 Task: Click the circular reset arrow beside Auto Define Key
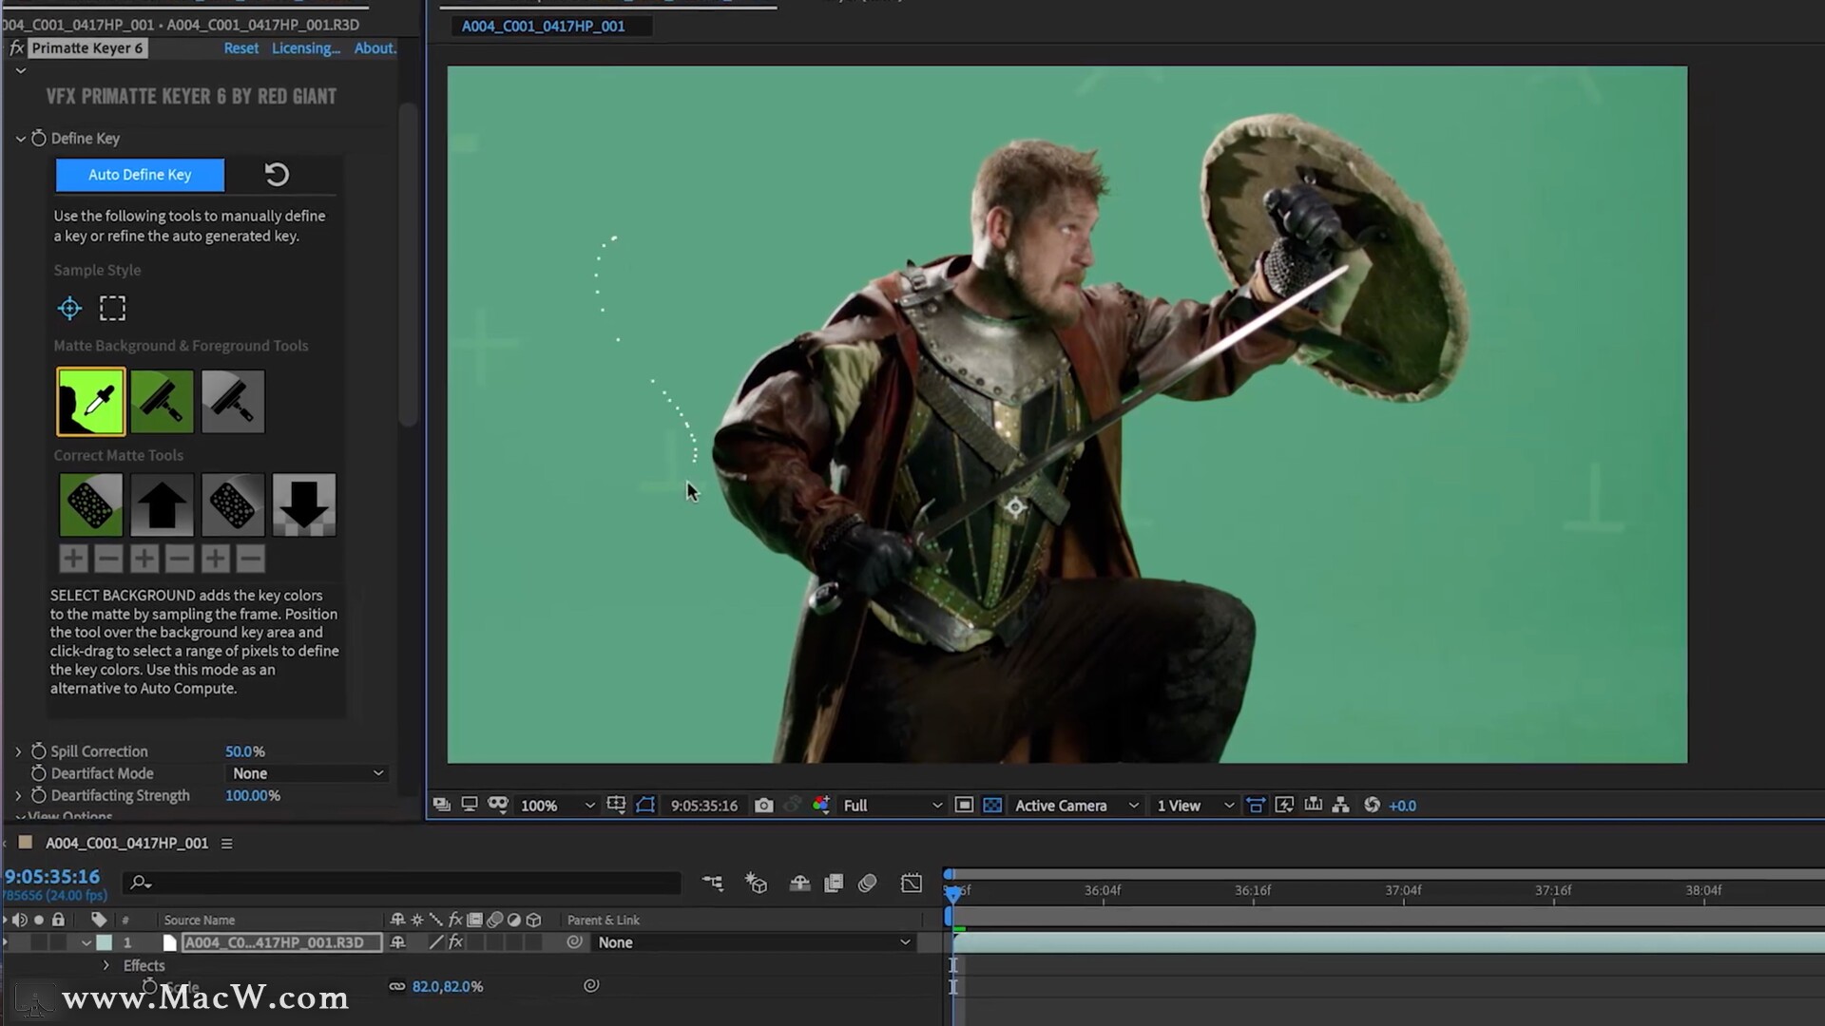tap(277, 174)
